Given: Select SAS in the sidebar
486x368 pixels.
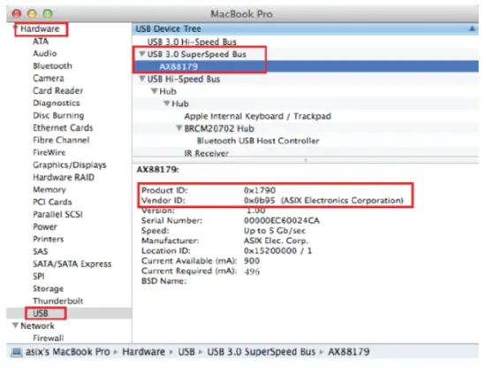Looking at the screenshot, I should 41,251.
